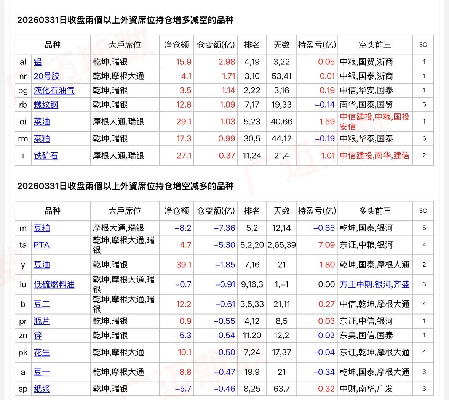Open the PTA link
Image resolution: width=449 pixels, height=400 pixels.
pos(41,245)
